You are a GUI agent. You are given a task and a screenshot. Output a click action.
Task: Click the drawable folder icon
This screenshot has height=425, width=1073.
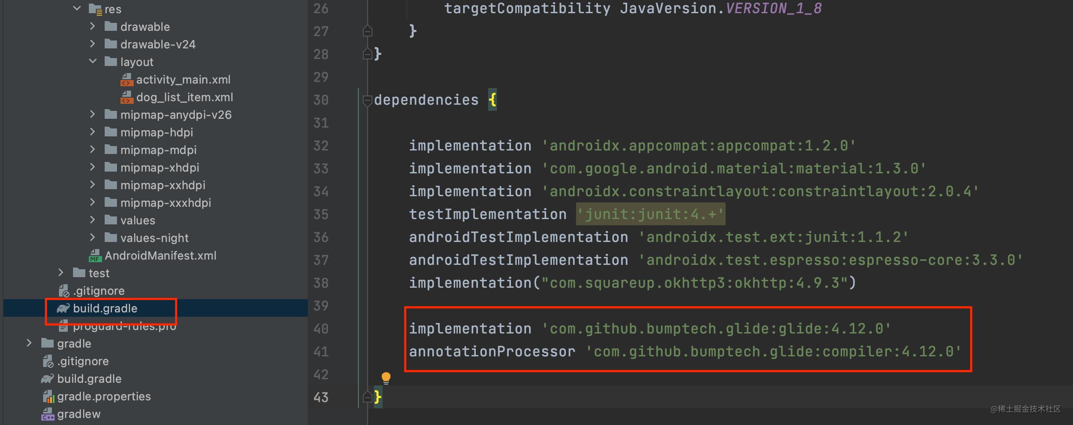tap(111, 26)
